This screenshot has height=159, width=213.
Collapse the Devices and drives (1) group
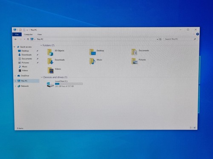(42, 77)
